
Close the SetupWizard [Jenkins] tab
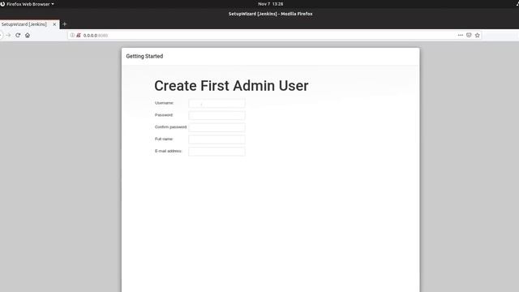click(54, 24)
